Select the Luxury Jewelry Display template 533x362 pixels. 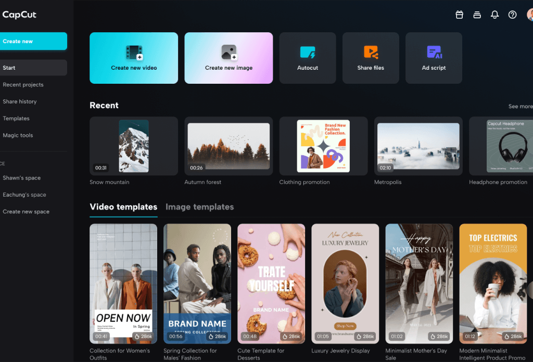click(x=345, y=283)
